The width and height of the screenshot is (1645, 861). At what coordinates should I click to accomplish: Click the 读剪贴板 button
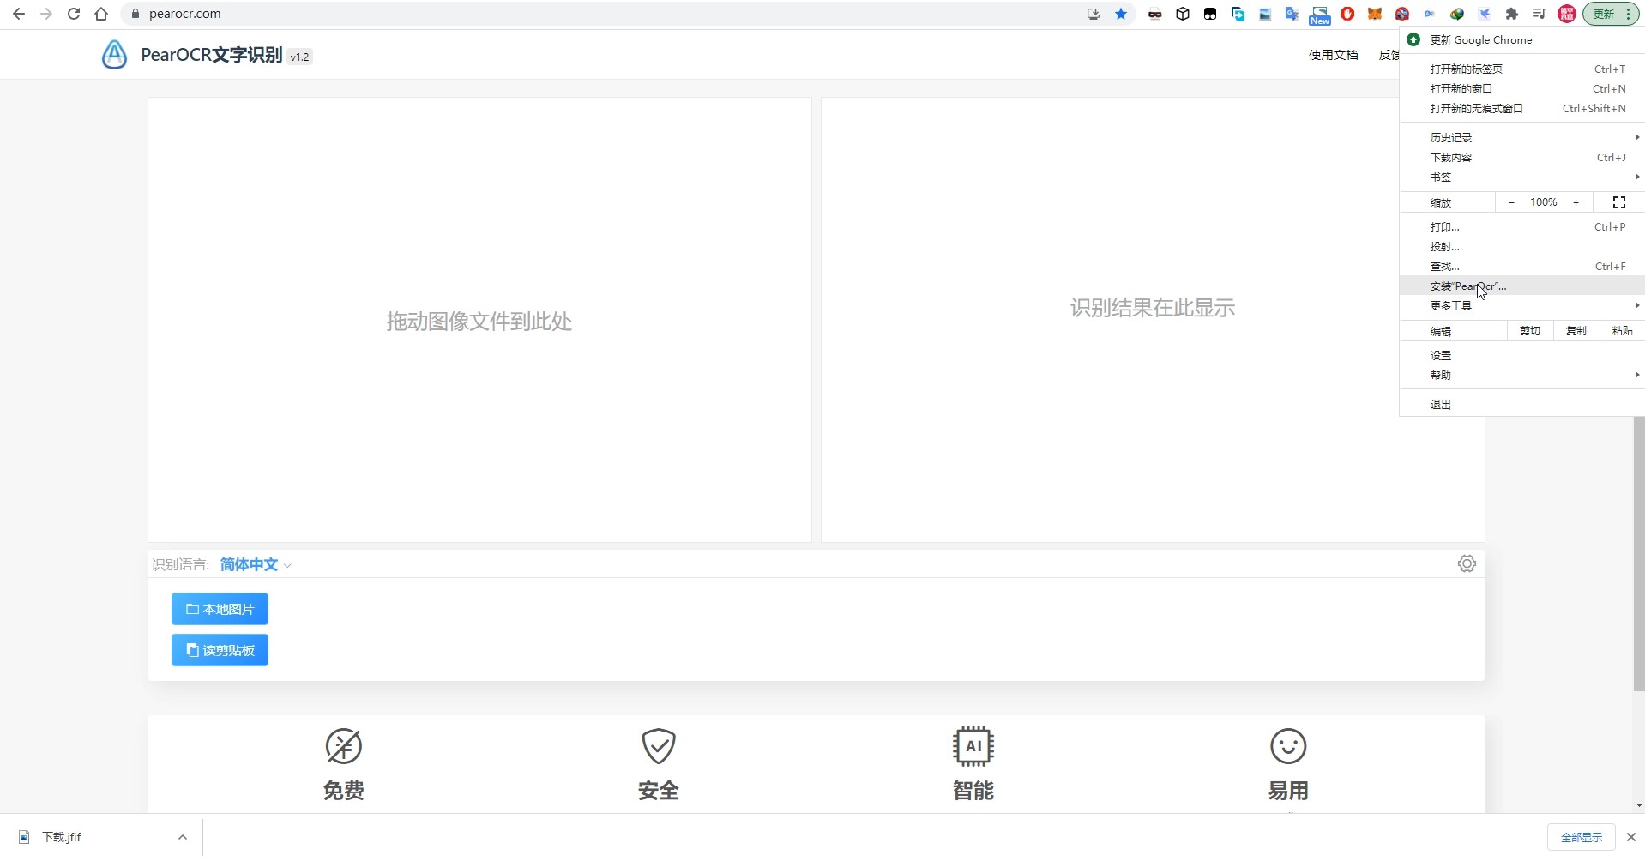(x=219, y=649)
